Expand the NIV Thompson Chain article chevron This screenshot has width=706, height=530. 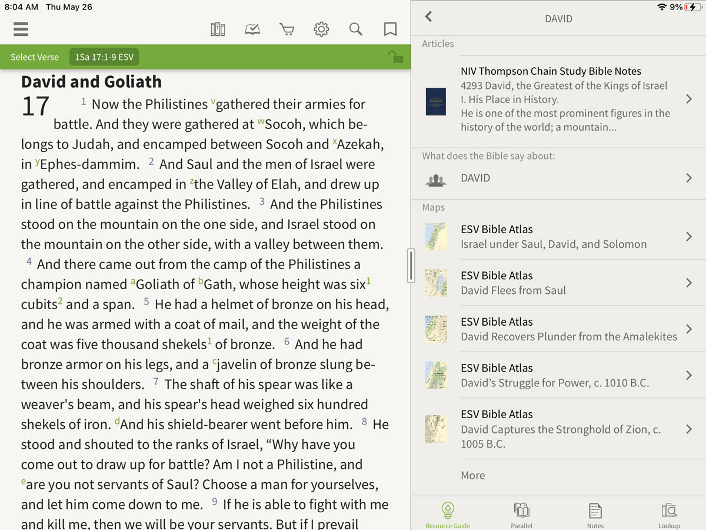689,99
